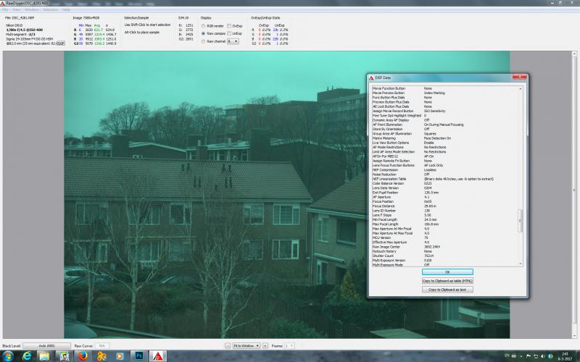Image resolution: width=580 pixels, height=362 pixels.
Task: Click the main image area scroll-up arrow
Action: point(574,54)
